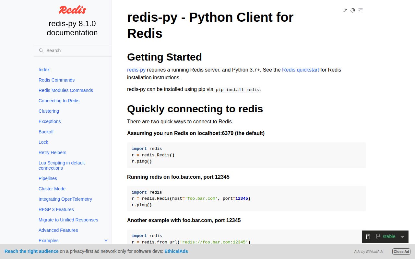Expand the stable version dropdown arrow
415x259 pixels.
click(x=402, y=237)
